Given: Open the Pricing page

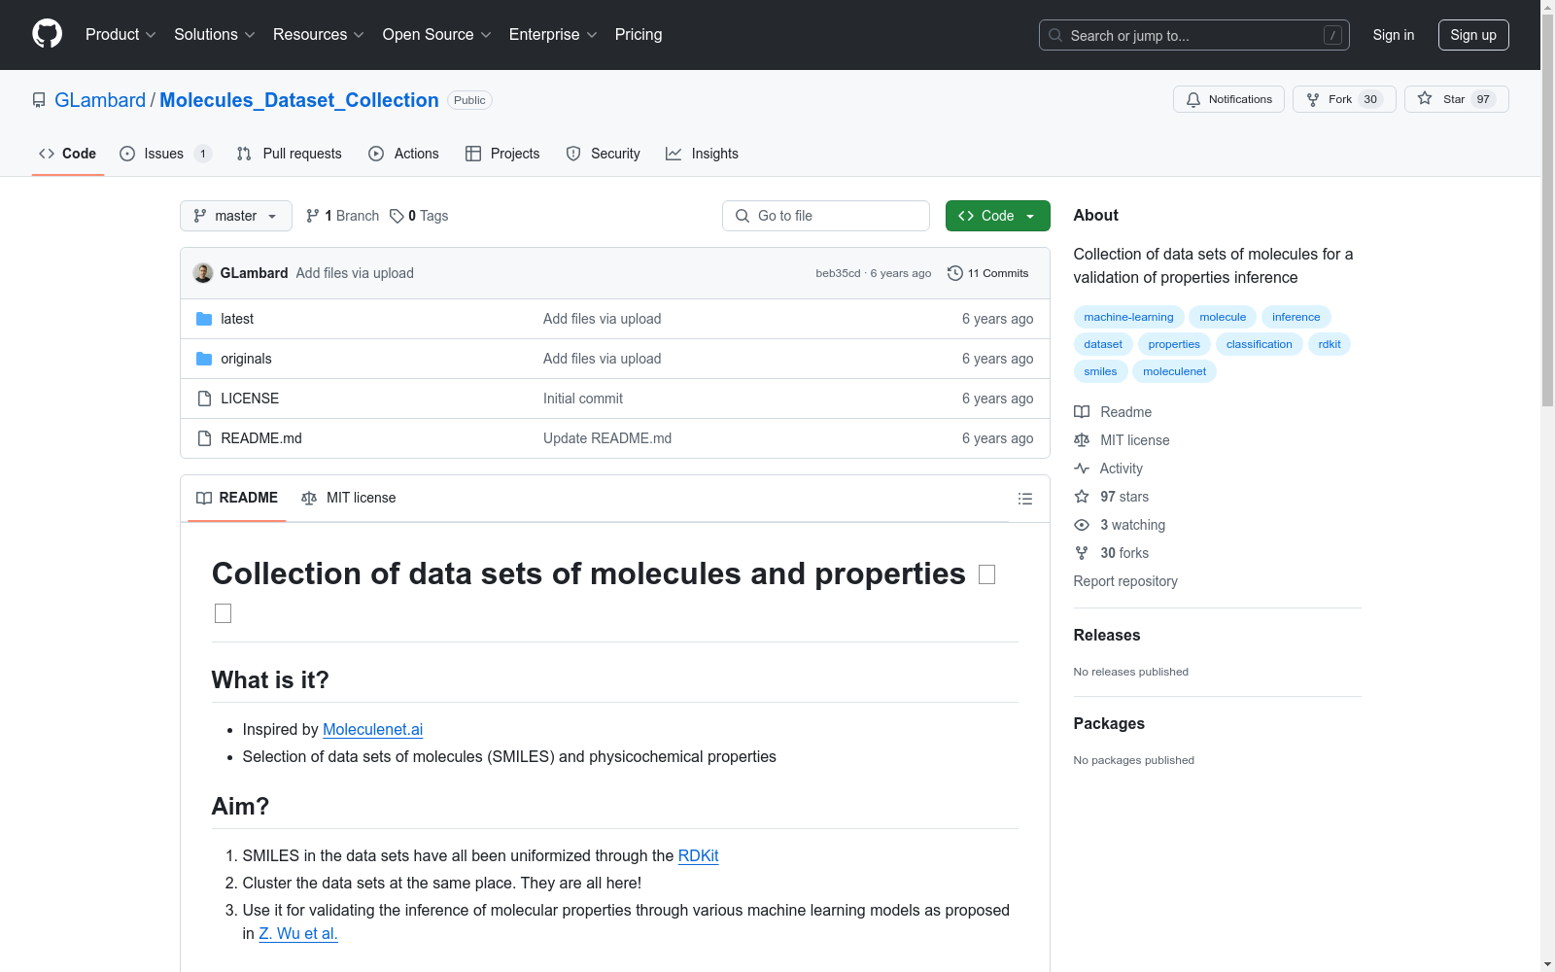Looking at the screenshot, I should [639, 34].
